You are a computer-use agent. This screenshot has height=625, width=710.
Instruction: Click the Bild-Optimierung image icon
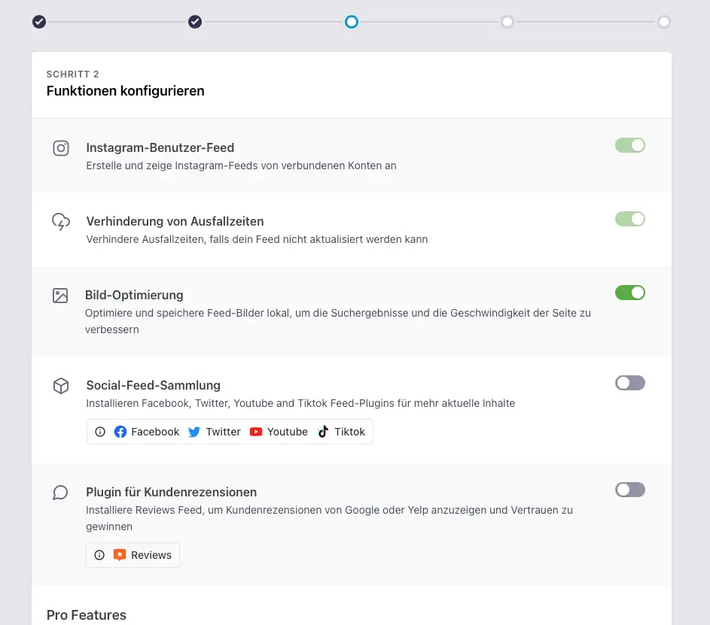click(x=60, y=296)
